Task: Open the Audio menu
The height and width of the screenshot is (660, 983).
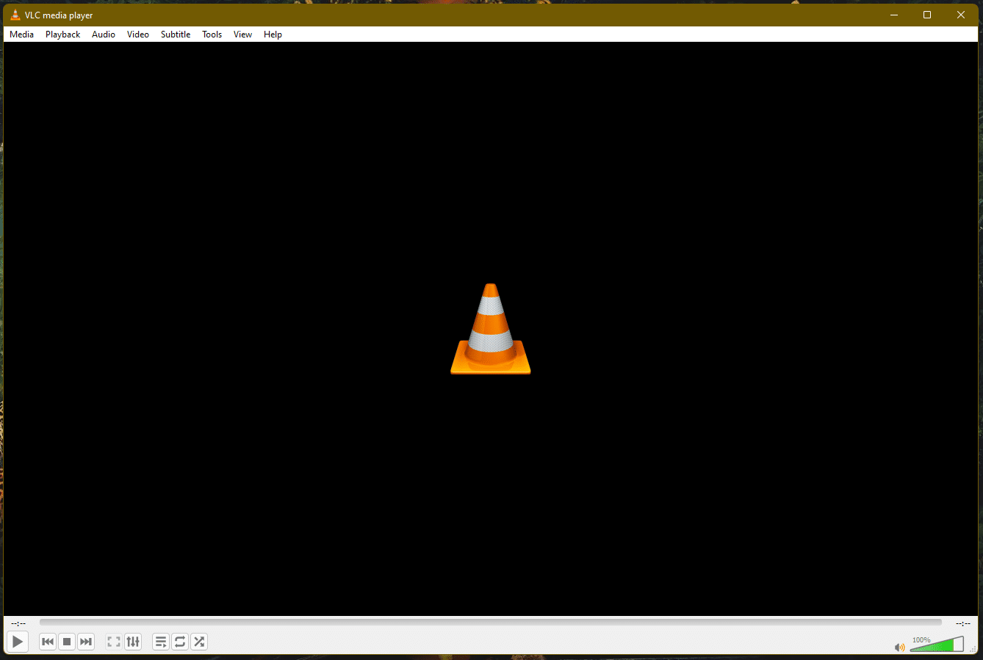Action: (x=103, y=34)
